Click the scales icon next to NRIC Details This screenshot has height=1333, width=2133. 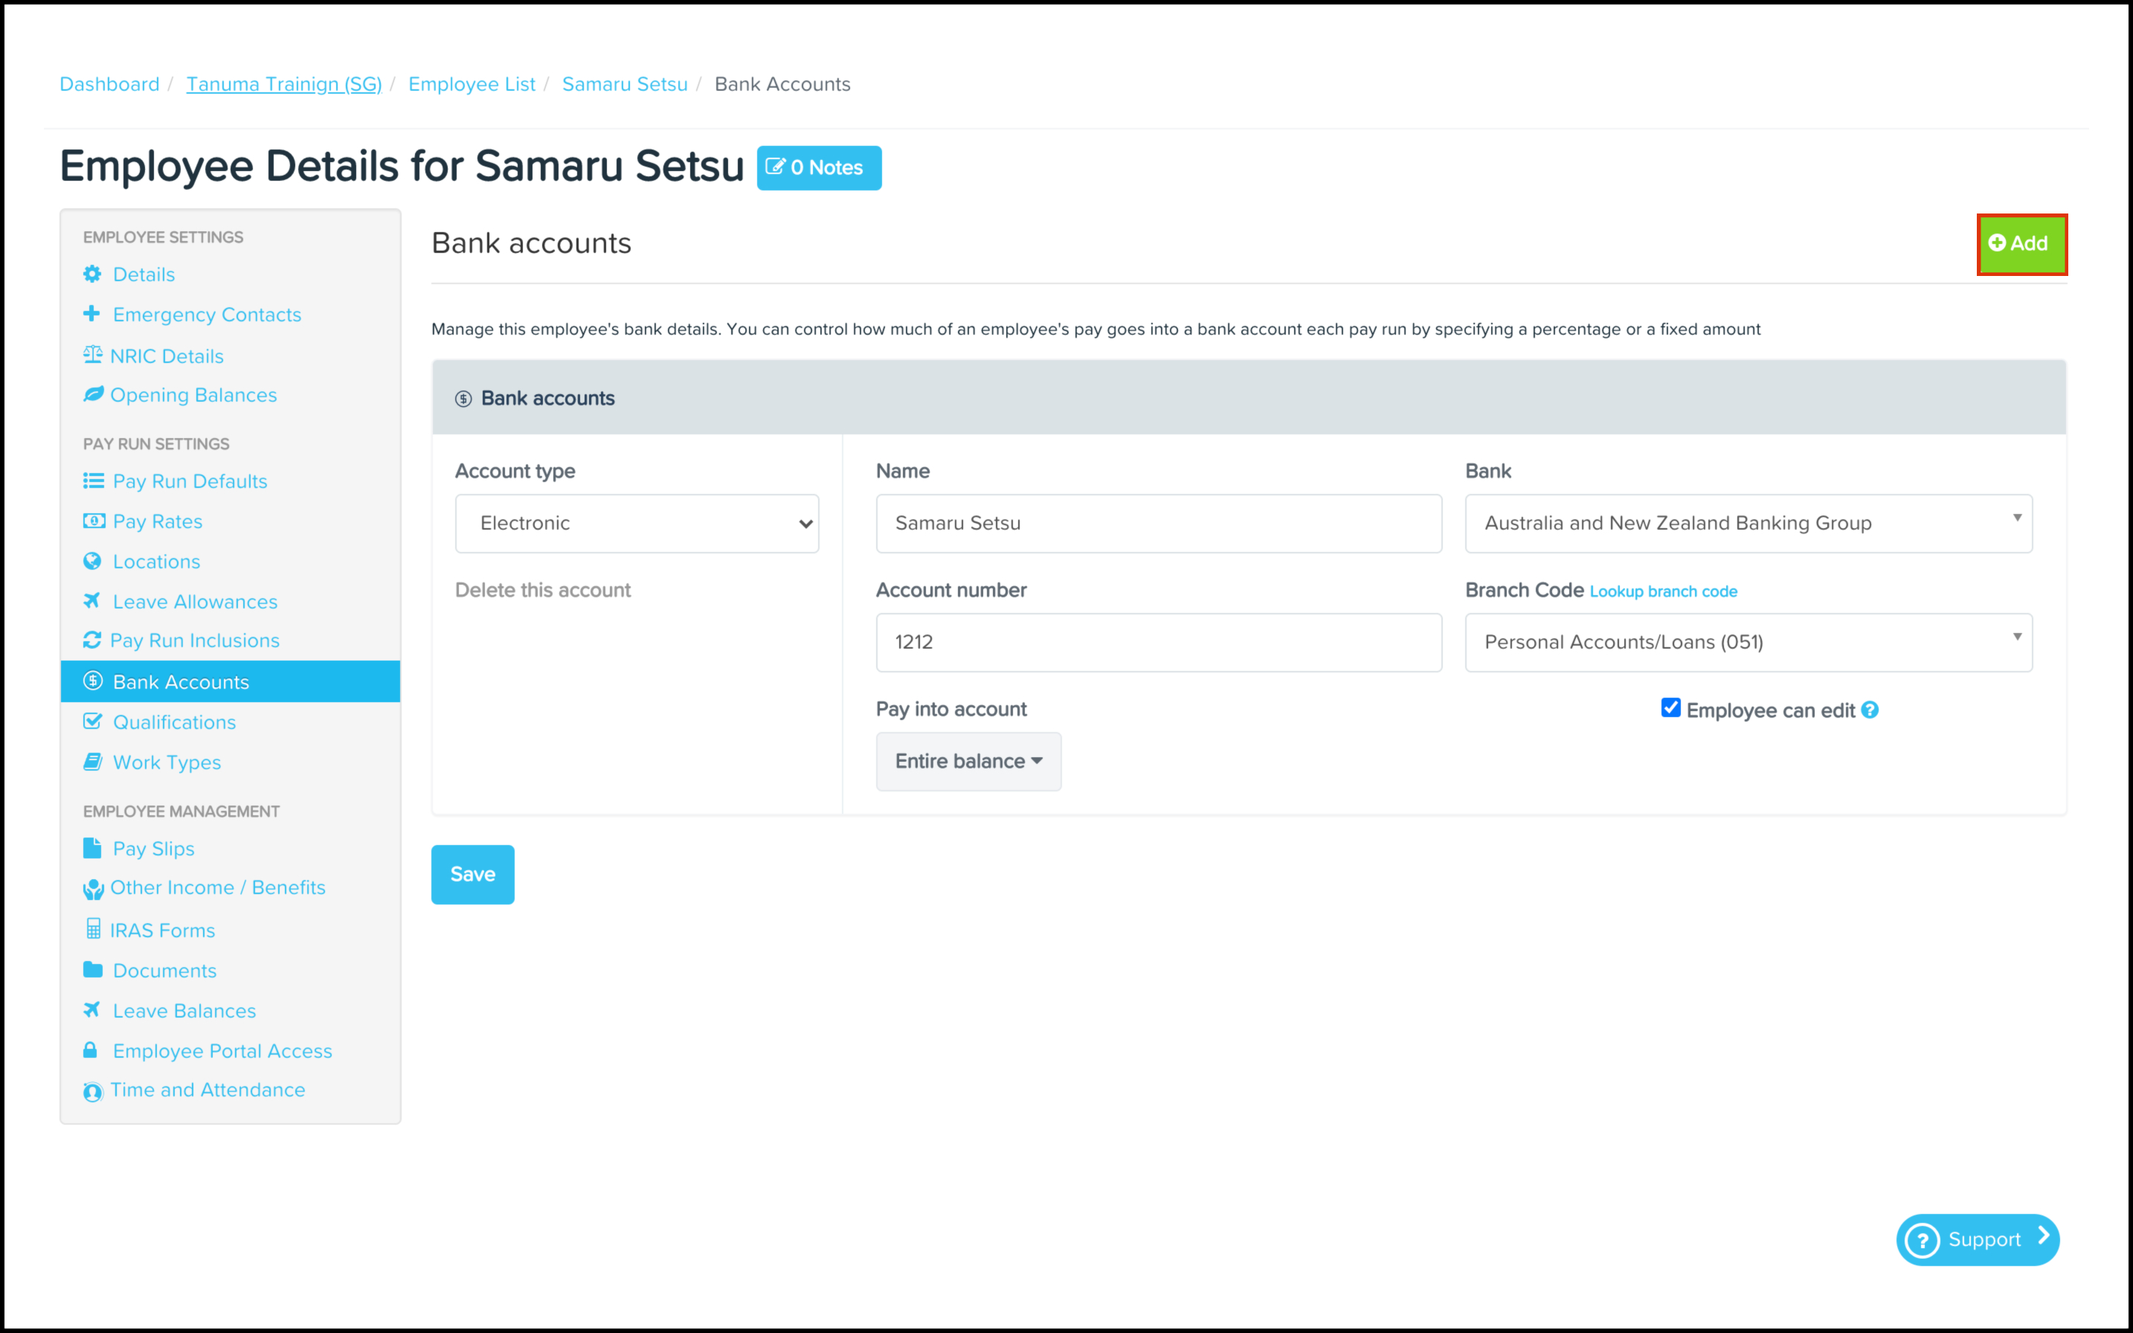point(92,356)
